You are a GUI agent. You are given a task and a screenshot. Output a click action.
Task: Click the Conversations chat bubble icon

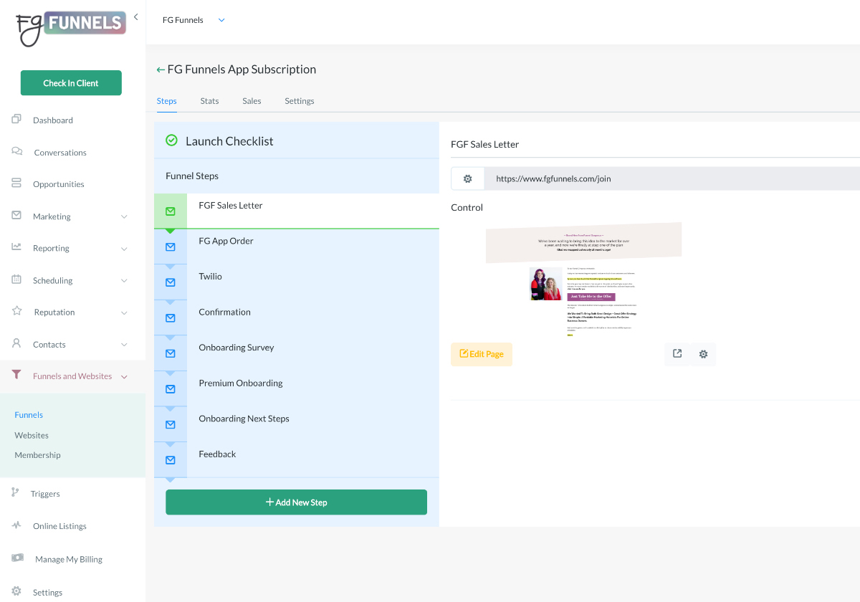point(16,152)
